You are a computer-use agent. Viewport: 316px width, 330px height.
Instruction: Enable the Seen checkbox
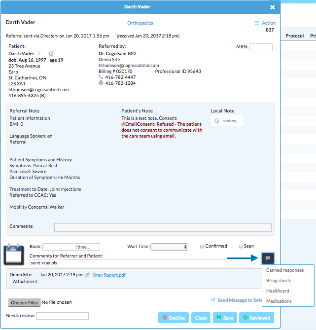click(241, 246)
